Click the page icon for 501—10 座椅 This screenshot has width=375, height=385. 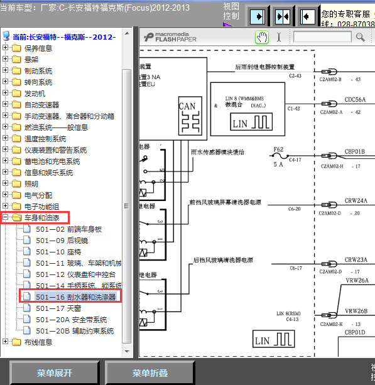click(27, 251)
